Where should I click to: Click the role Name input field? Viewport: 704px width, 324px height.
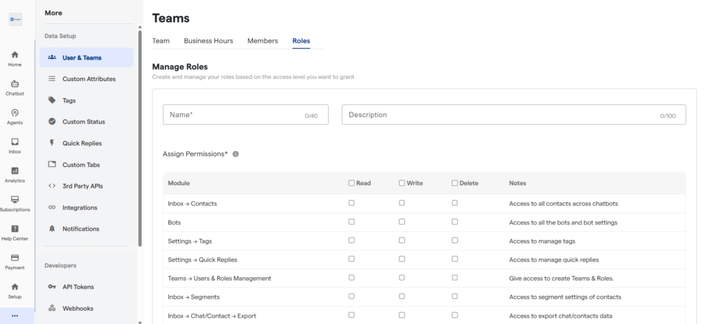point(234,115)
